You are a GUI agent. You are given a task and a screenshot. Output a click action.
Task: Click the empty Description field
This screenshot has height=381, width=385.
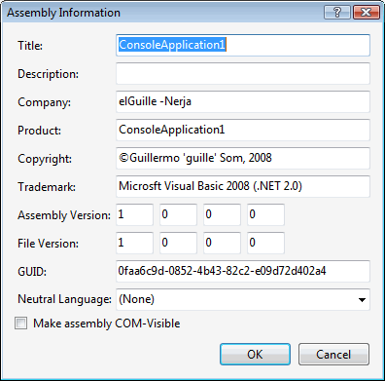click(243, 73)
